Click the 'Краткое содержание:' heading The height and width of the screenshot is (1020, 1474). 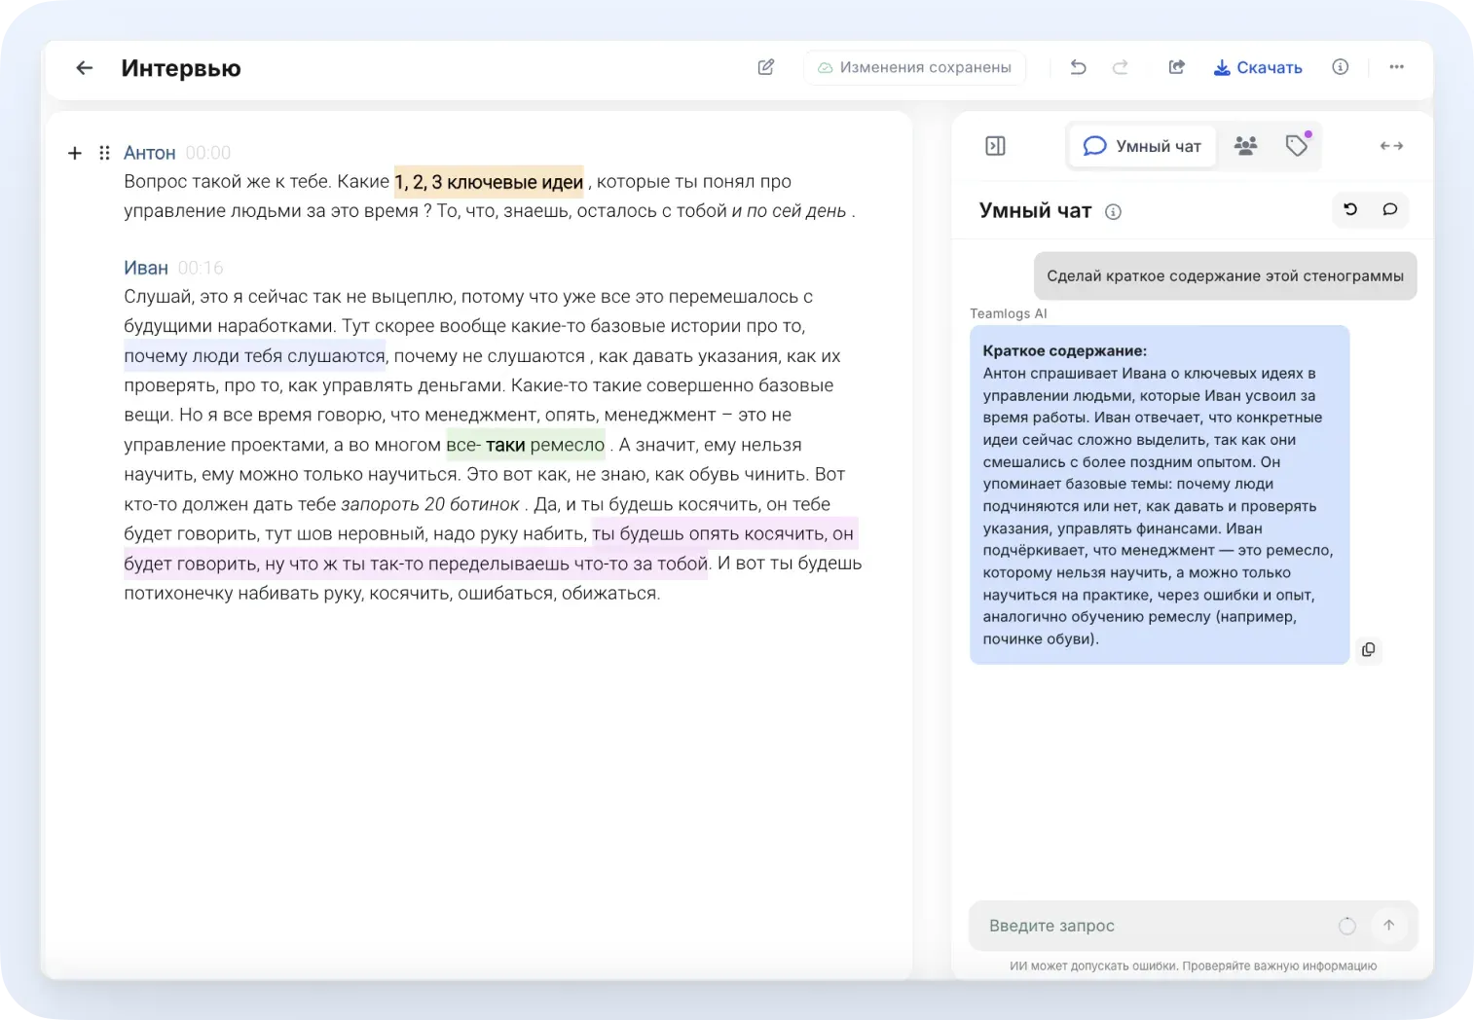click(1065, 351)
